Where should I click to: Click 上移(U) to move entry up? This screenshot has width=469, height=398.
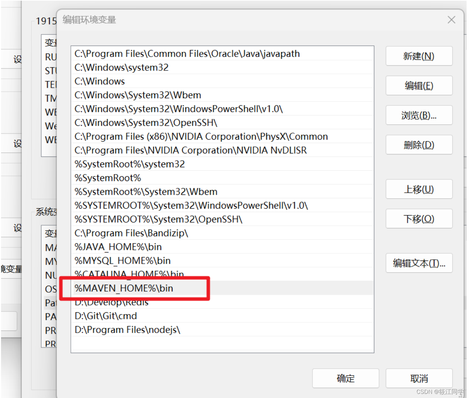419,189
